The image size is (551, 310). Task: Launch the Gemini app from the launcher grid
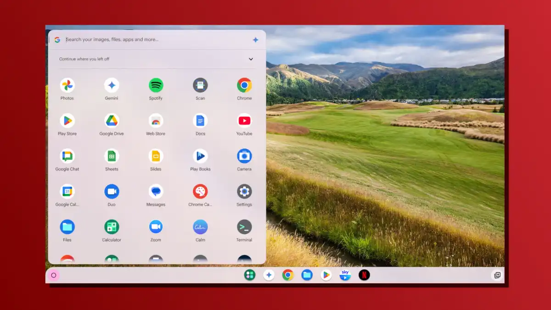pyautogui.click(x=112, y=85)
